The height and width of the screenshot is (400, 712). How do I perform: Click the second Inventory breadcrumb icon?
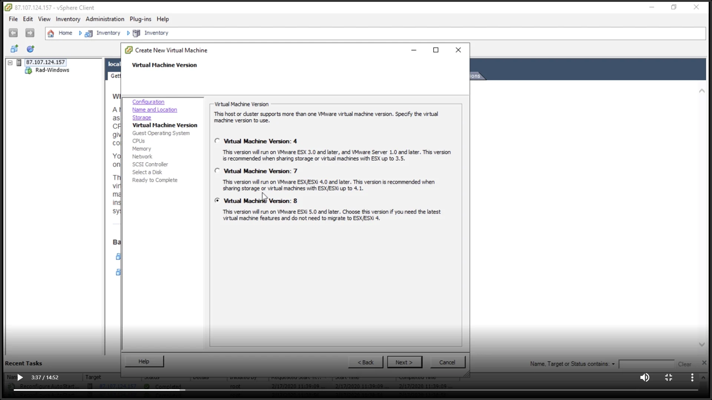click(136, 33)
